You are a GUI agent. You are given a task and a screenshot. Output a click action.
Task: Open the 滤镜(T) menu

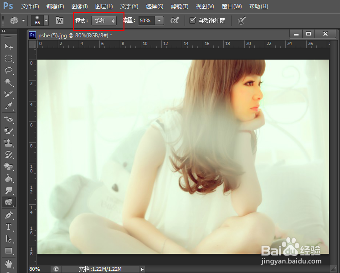coord(179,6)
